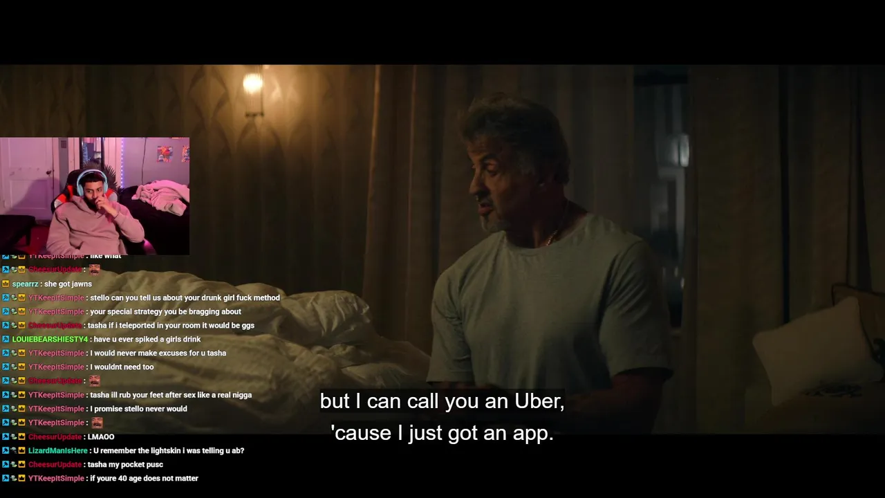Viewport: 885px width, 498px height.
Task: Click the blue badge on the 'LMAOO' row
Action: click(x=6, y=436)
